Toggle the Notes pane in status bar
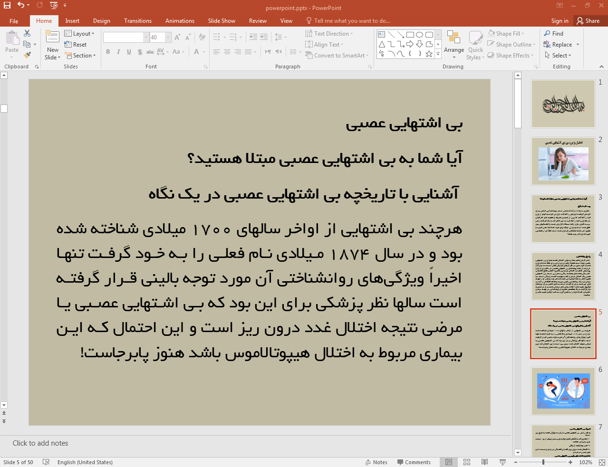This screenshot has height=467, width=608. [376, 462]
